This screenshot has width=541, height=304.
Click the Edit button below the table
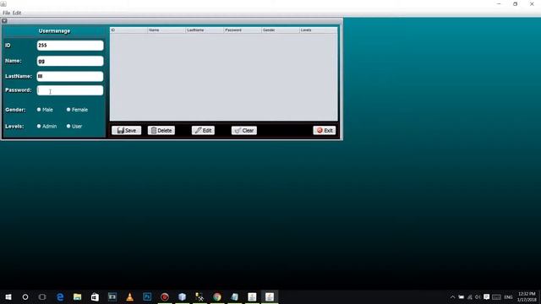203,130
